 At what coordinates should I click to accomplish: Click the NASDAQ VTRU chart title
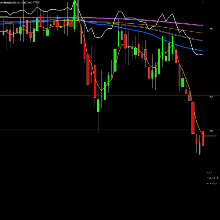(x=30, y=3)
